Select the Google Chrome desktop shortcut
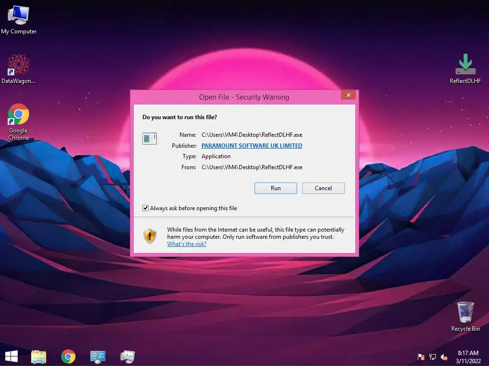 [x=19, y=122]
